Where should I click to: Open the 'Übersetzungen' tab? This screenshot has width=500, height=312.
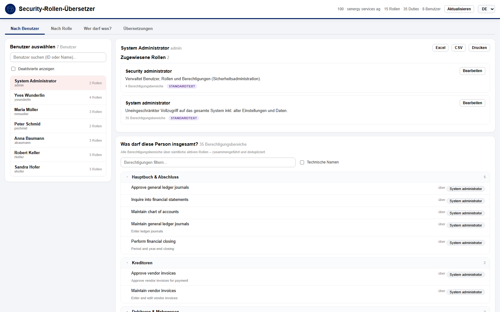(x=138, y=28)
